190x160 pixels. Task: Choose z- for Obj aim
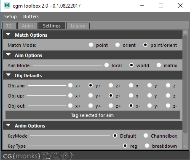[x=168, y=85]
